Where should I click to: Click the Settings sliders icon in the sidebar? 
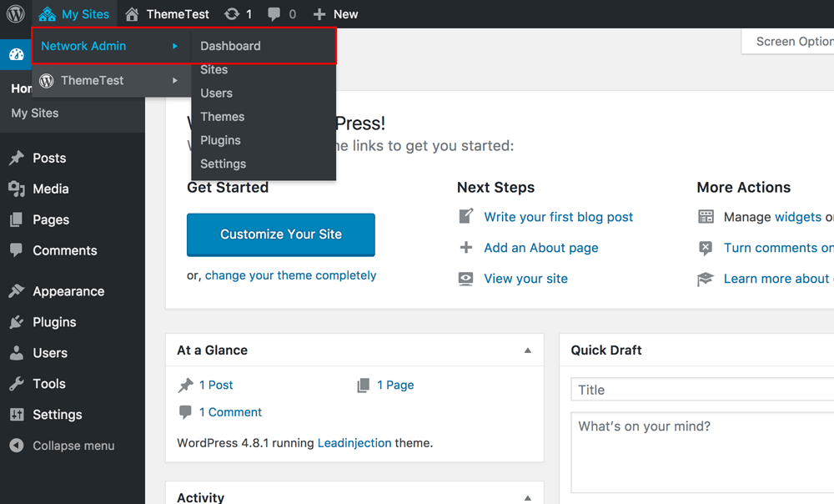(x=17, y=414)
